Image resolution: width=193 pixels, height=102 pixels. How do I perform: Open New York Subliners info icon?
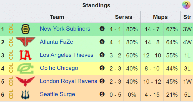102,28
